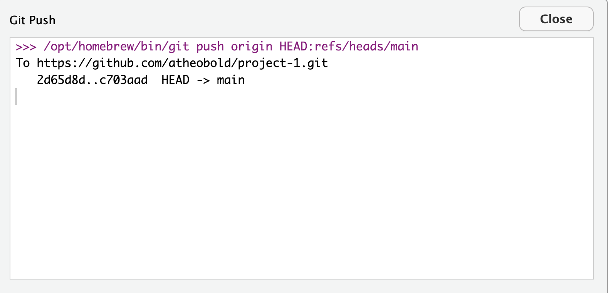
Task: Click the Git Push dialog title
Action: click(32, 20)
